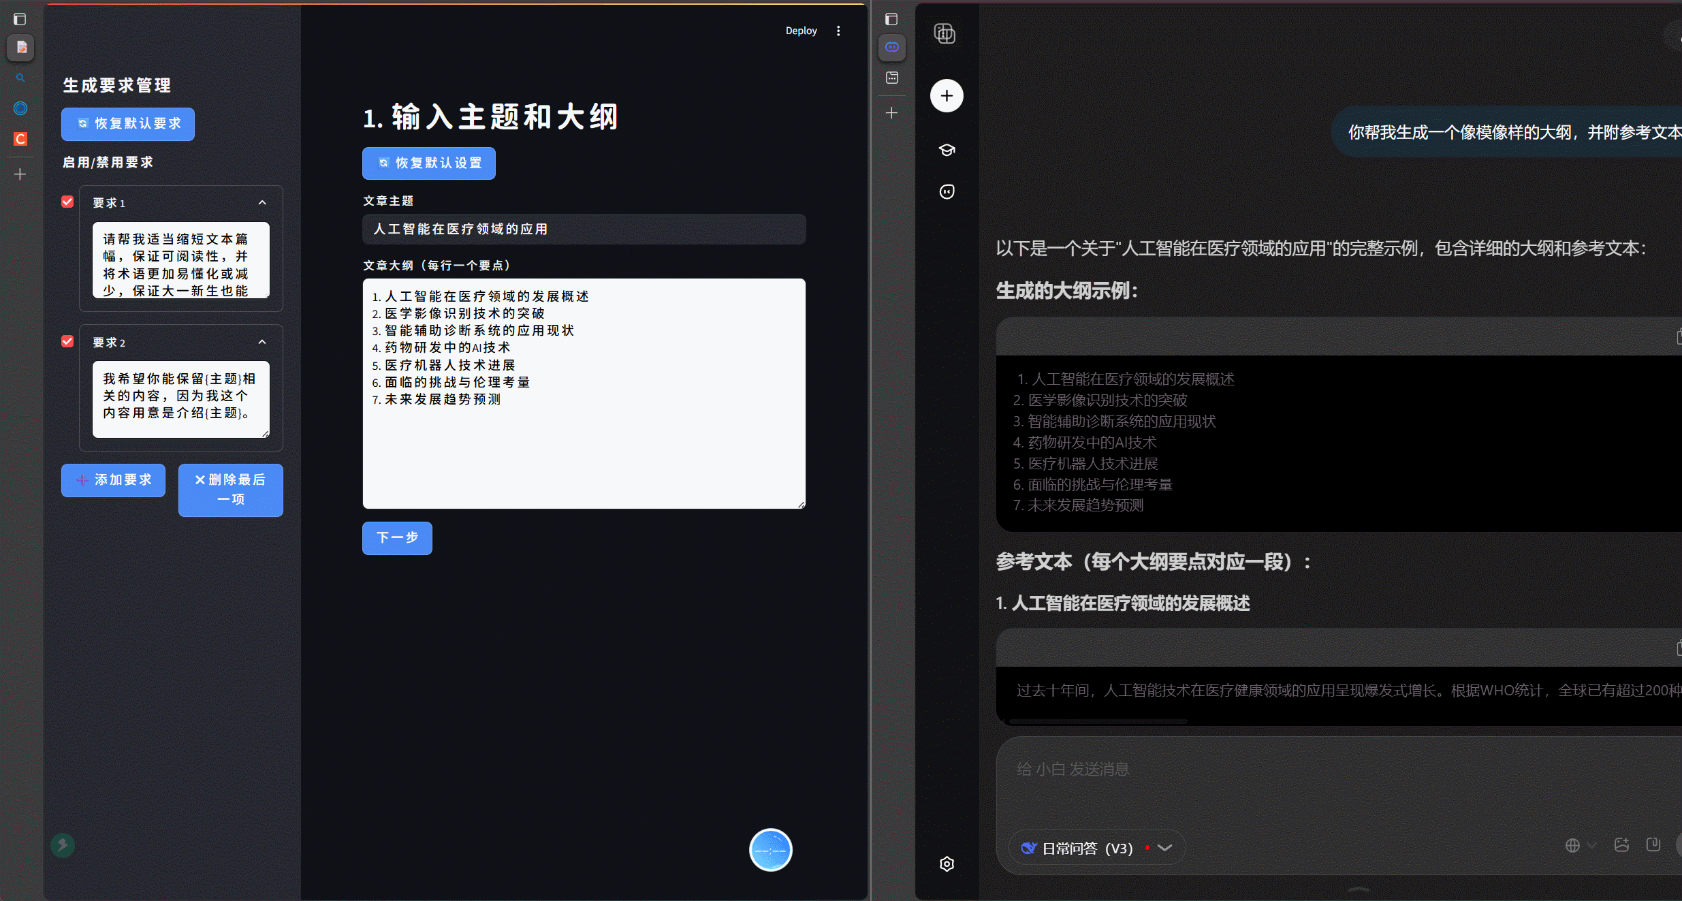Click the file attachment icon
Screen dimensions: 1682x901
point(1653,844)
